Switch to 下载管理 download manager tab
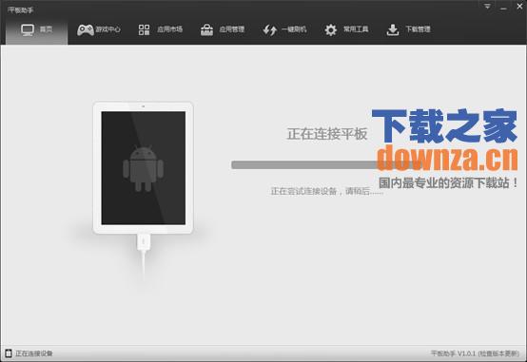The height and width of the screenshot is (362, 527). [x=408, y=29]
